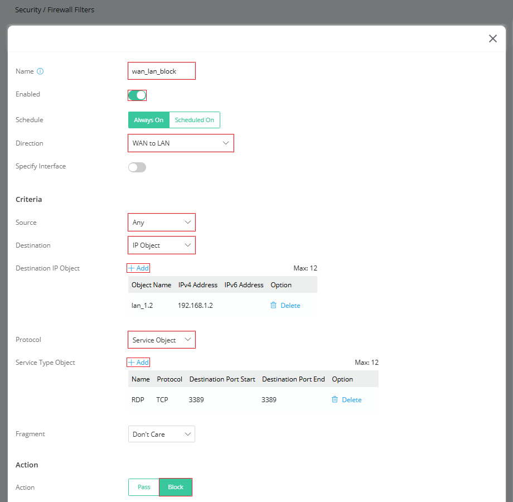Toggle the Enabled switch off
Viewport: 513px width, 502px height.
(x=137, y=95)
